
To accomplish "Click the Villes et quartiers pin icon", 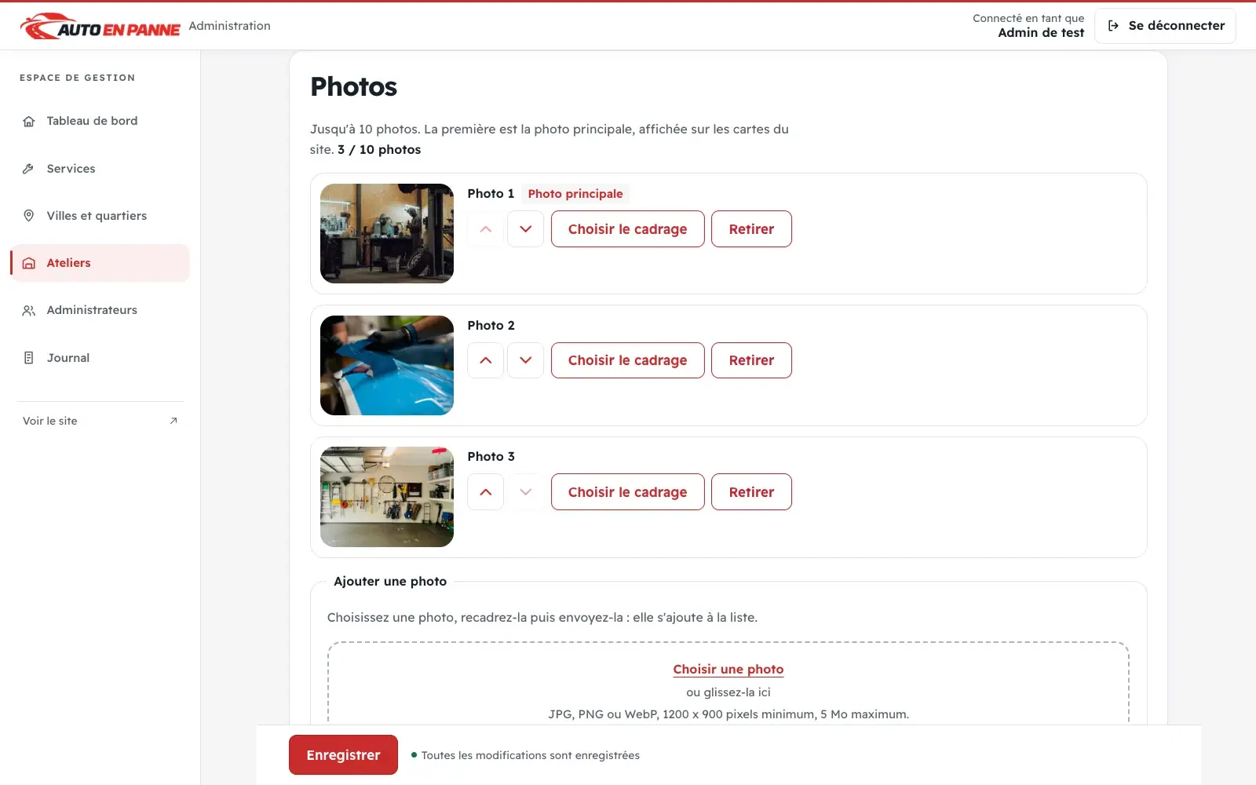I will coord(29,216).
